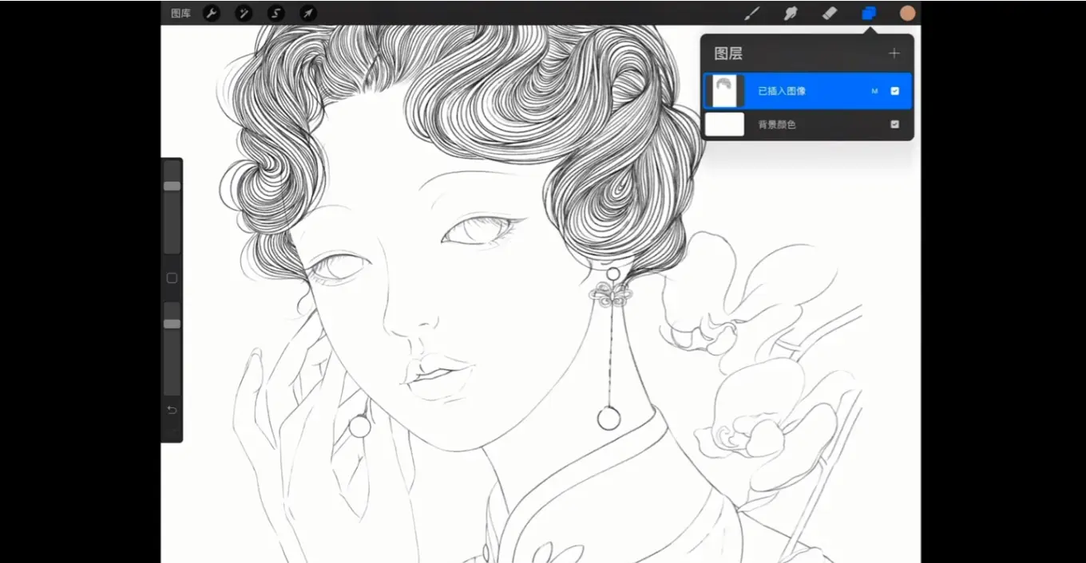Open the active color picker circle
This screenshot has width=1086, height=563.
tap(907, 13)
